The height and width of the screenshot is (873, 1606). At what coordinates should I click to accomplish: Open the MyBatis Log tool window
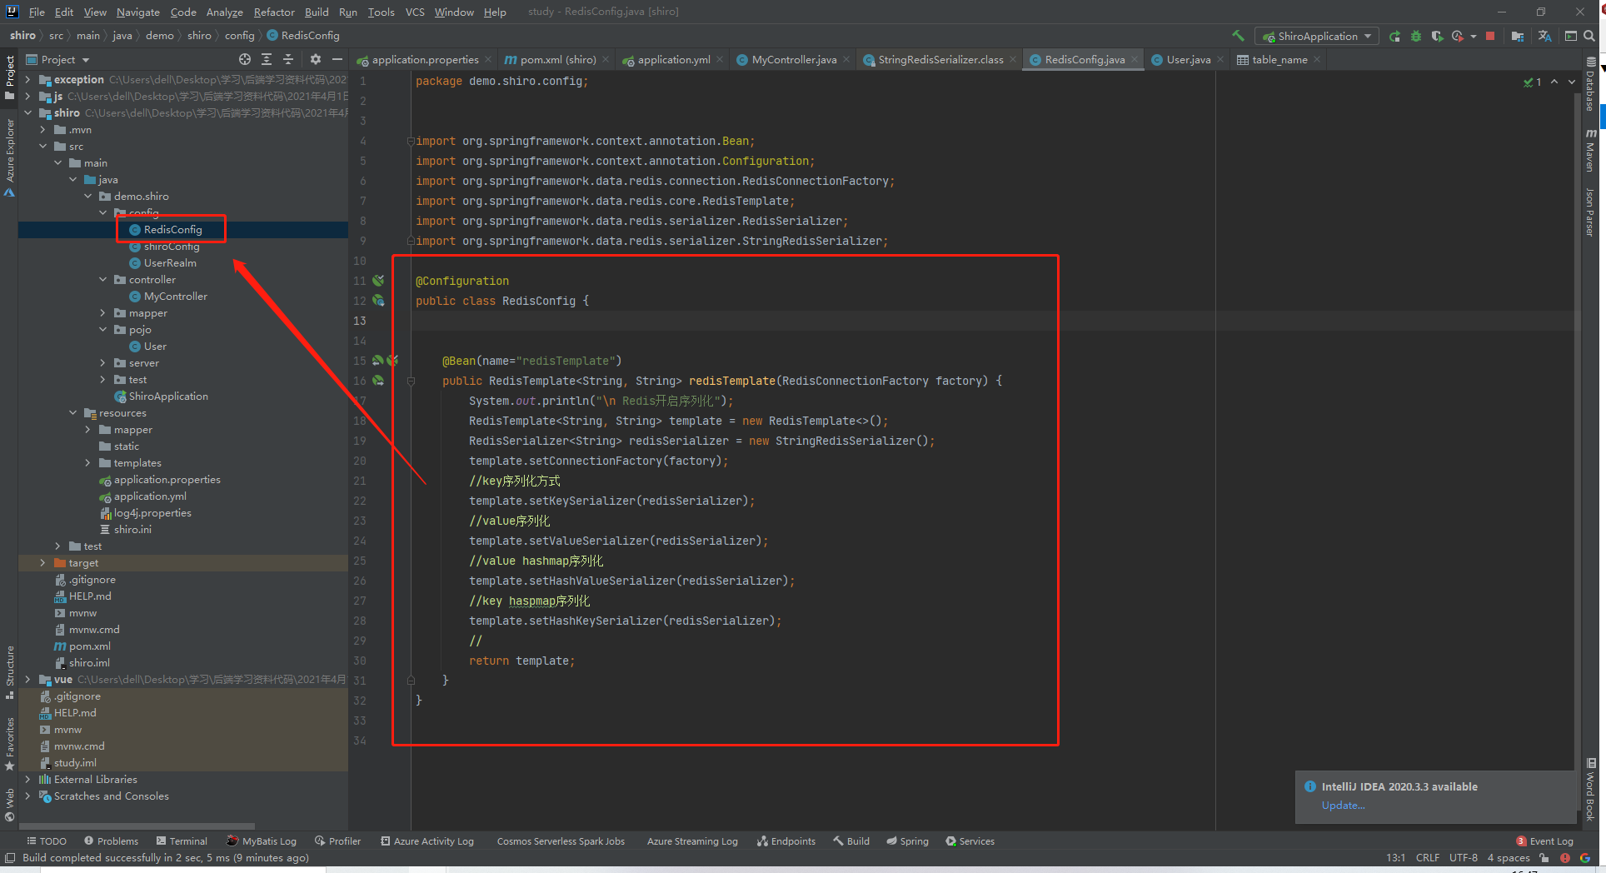[x=262, y=841]
